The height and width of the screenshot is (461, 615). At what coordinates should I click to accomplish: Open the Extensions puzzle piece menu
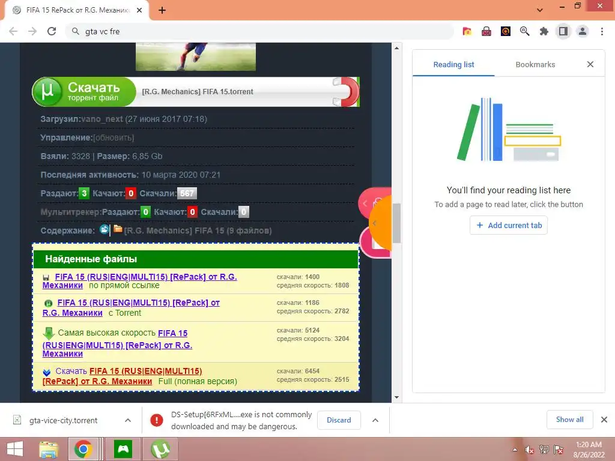coord(544,31)
